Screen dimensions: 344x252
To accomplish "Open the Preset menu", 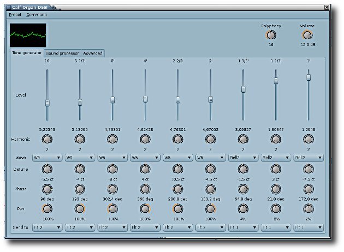I will 15,15.
